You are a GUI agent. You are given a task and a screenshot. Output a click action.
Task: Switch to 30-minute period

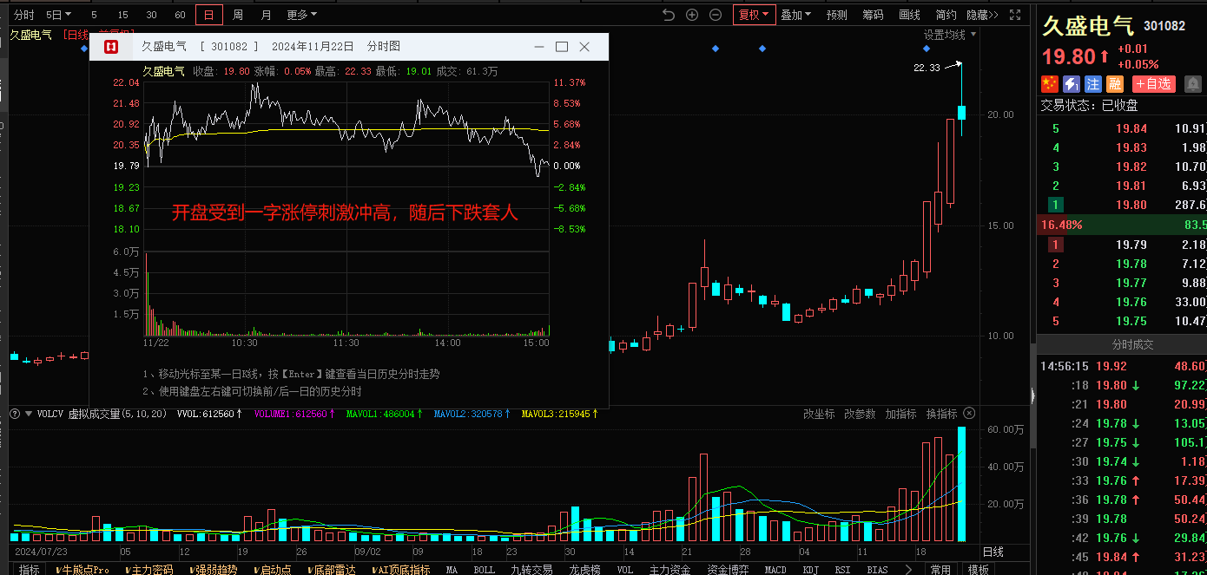tap(151, 15)
